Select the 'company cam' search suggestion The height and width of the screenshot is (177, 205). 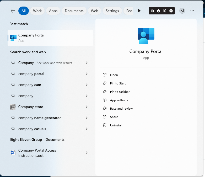[x=50, y=85]
